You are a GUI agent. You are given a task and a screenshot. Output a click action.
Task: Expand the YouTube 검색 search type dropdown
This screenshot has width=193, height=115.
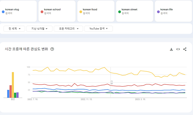pos(98,29)
